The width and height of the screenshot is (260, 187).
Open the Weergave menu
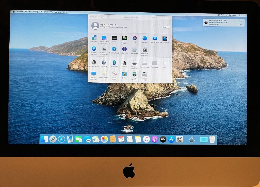pyautogui.click(x=44, y=12)
